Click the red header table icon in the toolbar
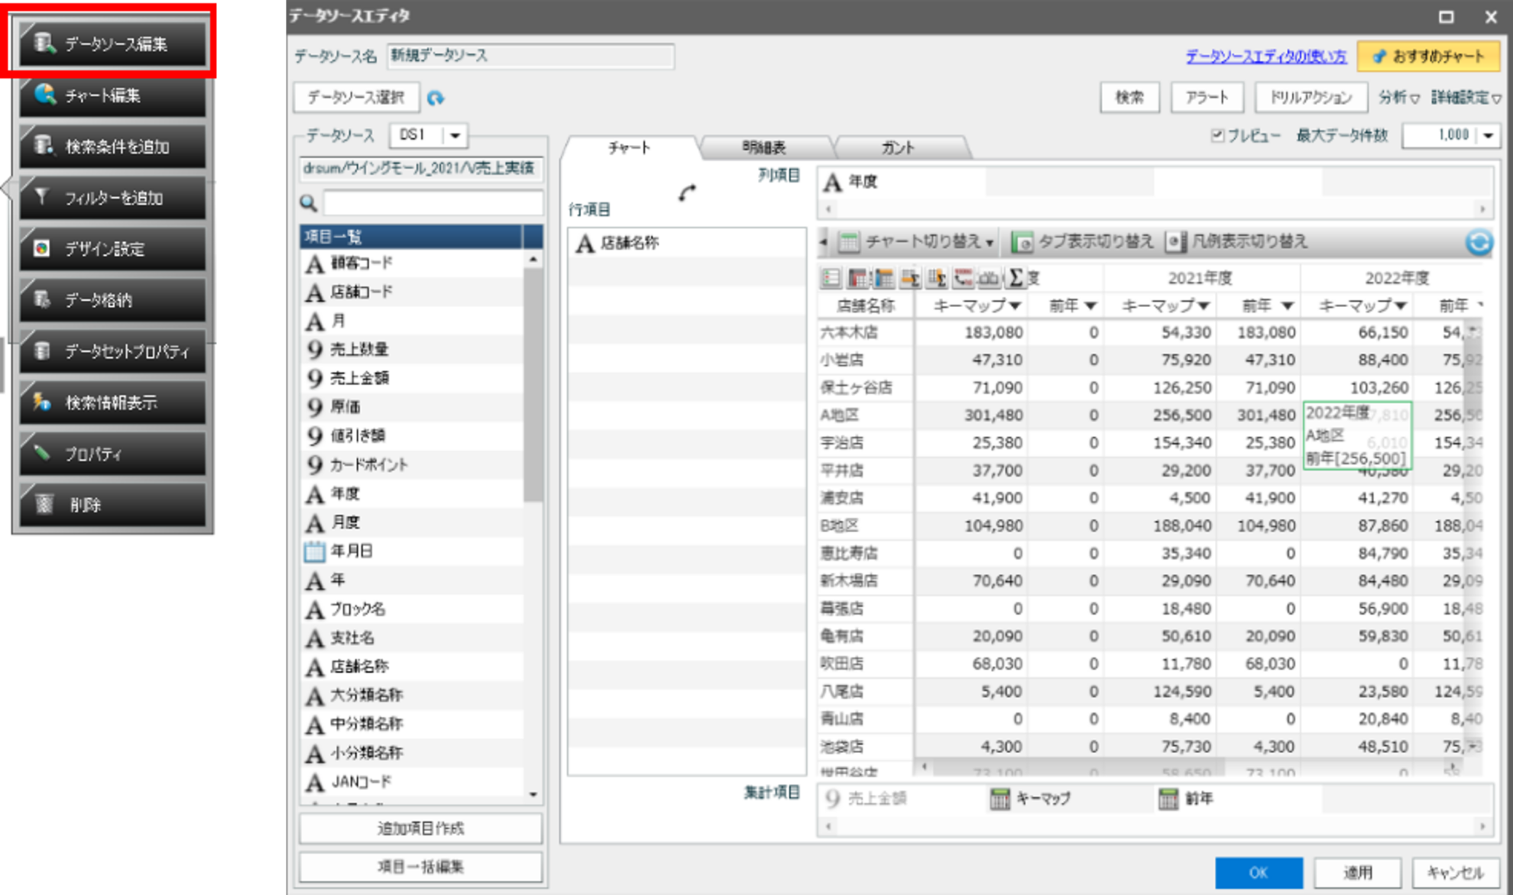This screenshot has height=895, width=1513. [x=857, y=278]
